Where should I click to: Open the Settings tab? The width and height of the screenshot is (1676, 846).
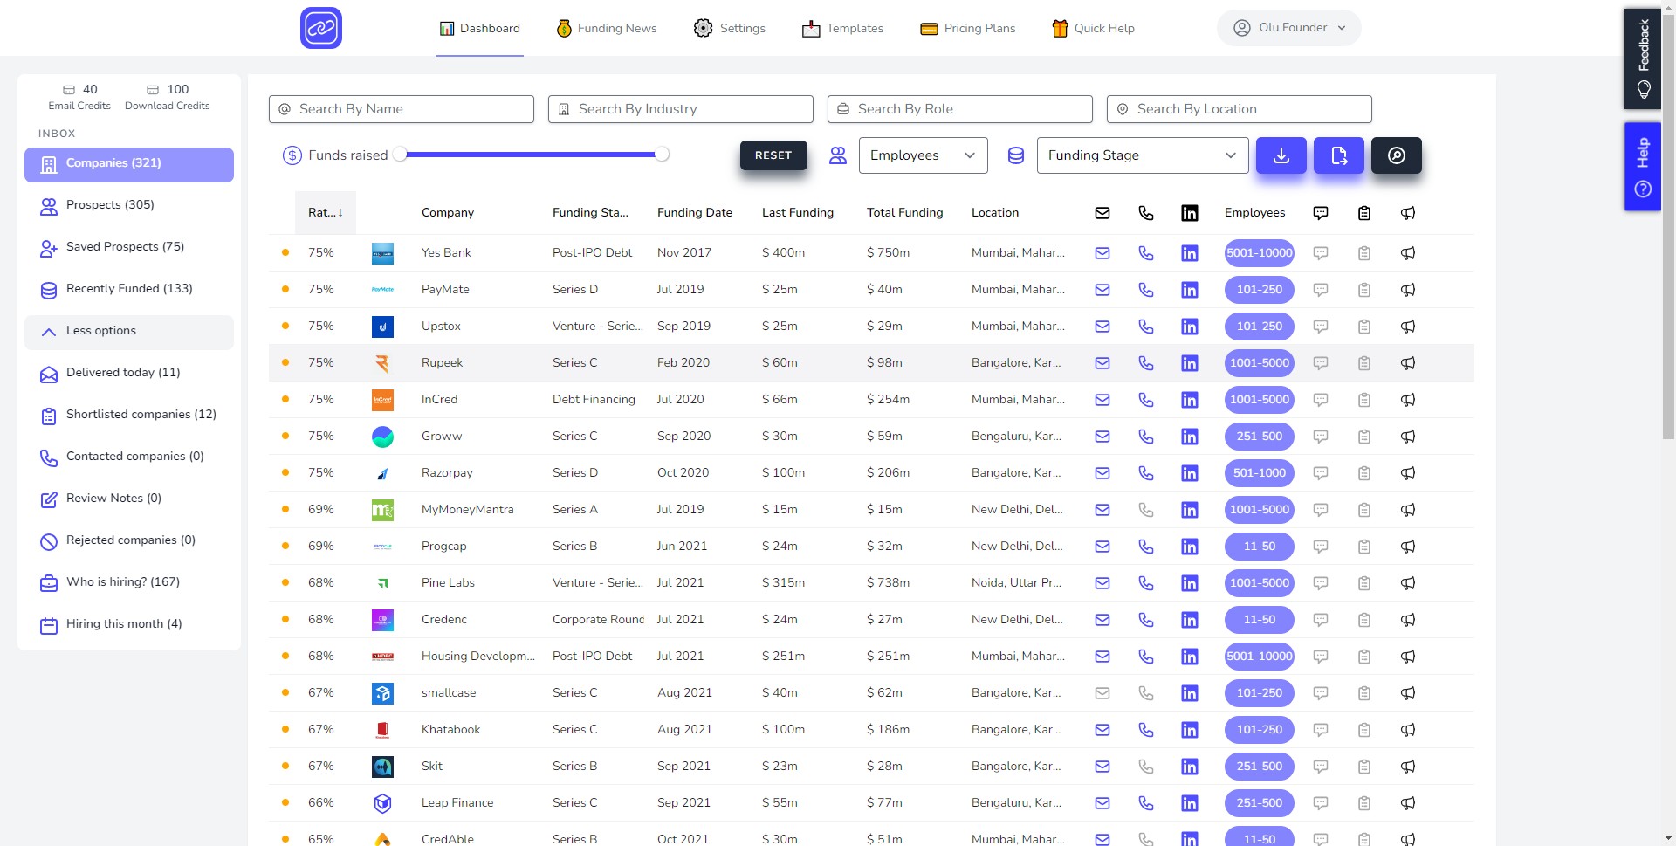coord(730,29)
